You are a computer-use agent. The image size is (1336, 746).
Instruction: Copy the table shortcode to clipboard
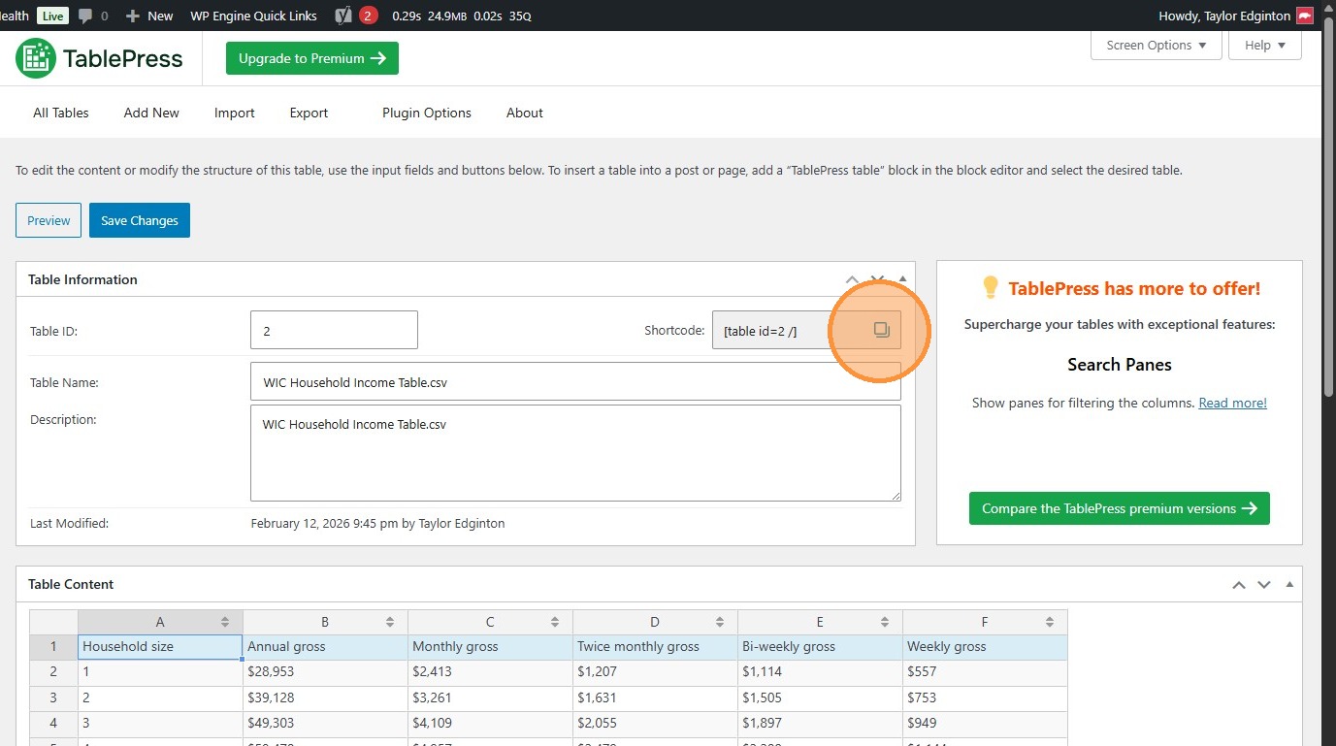881,330
